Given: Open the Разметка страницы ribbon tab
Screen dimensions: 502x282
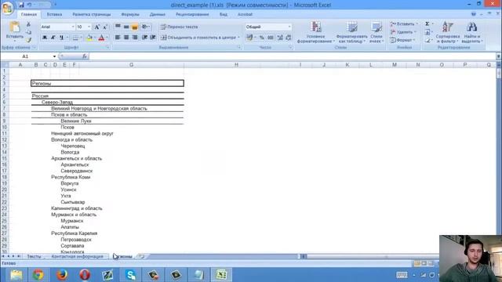Looking at the screenshot, I should click(91, 14).
